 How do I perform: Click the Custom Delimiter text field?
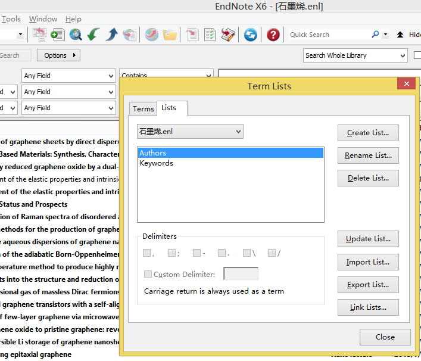click(241, 273)
